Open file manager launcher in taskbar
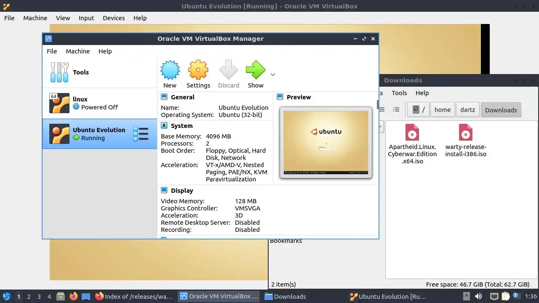Screen dimensions: 539x303 pos(61,297)
